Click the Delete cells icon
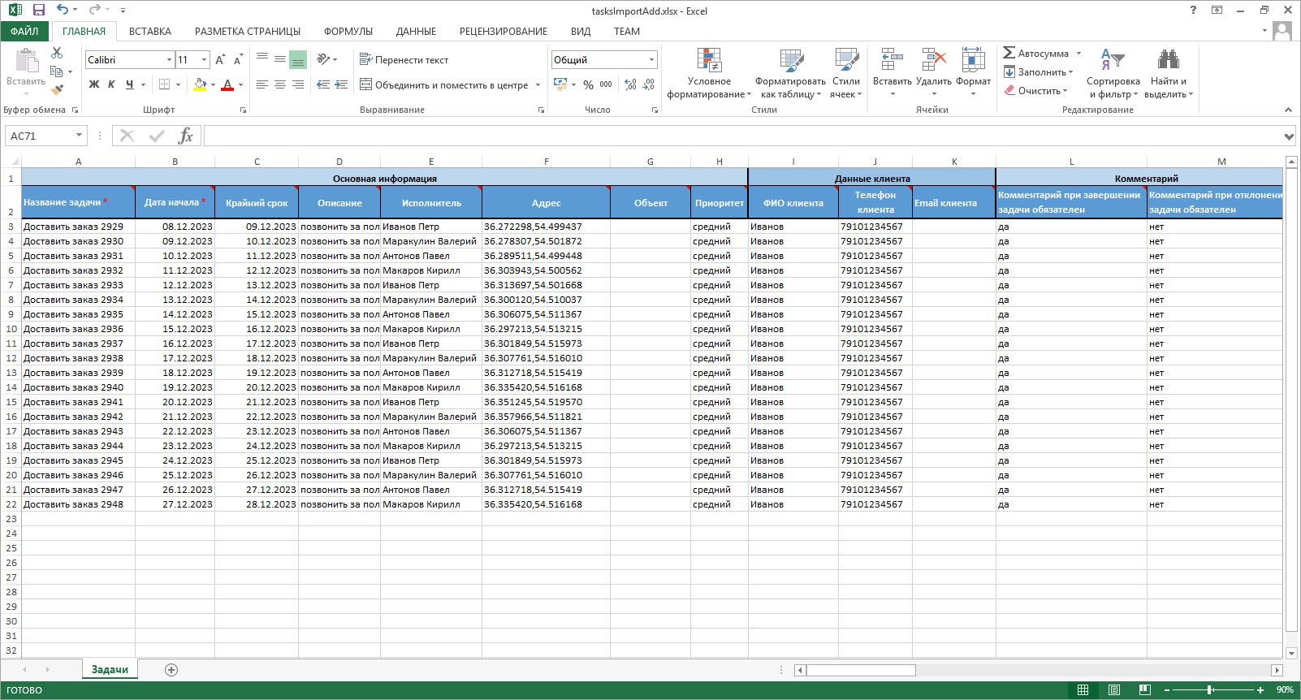1301x700 pixels. pos(933,61)
